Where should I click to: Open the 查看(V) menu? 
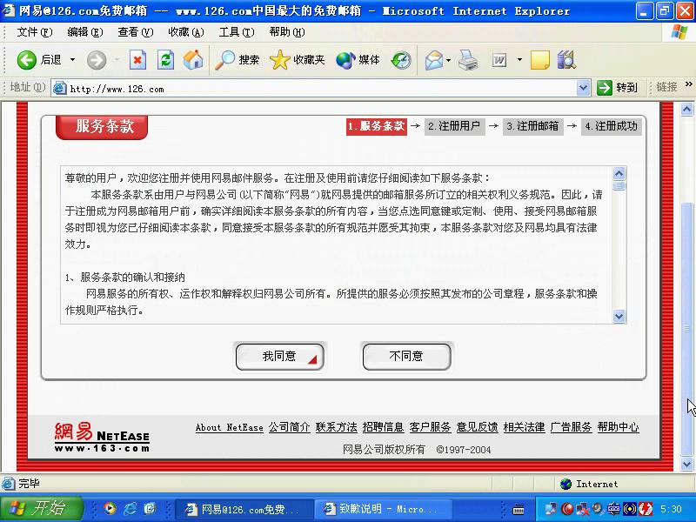136,32
